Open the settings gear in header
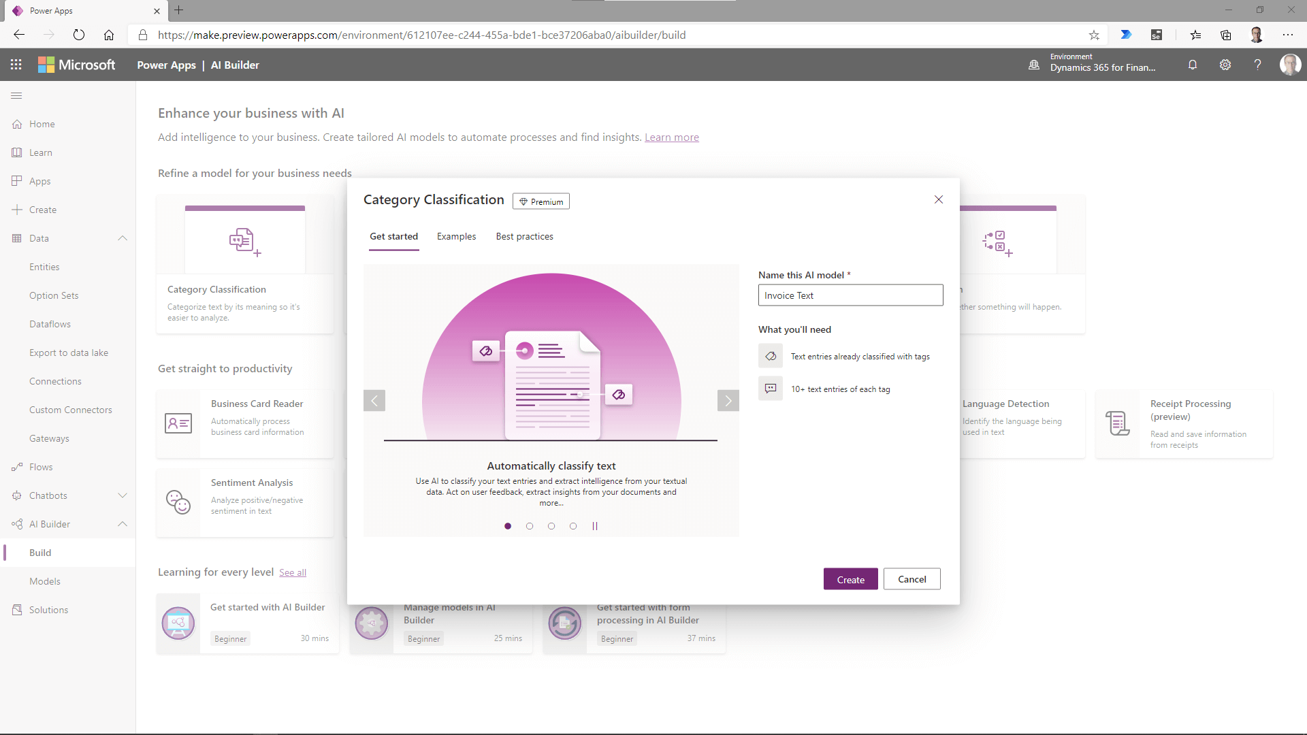 (x=1225, y=65)
